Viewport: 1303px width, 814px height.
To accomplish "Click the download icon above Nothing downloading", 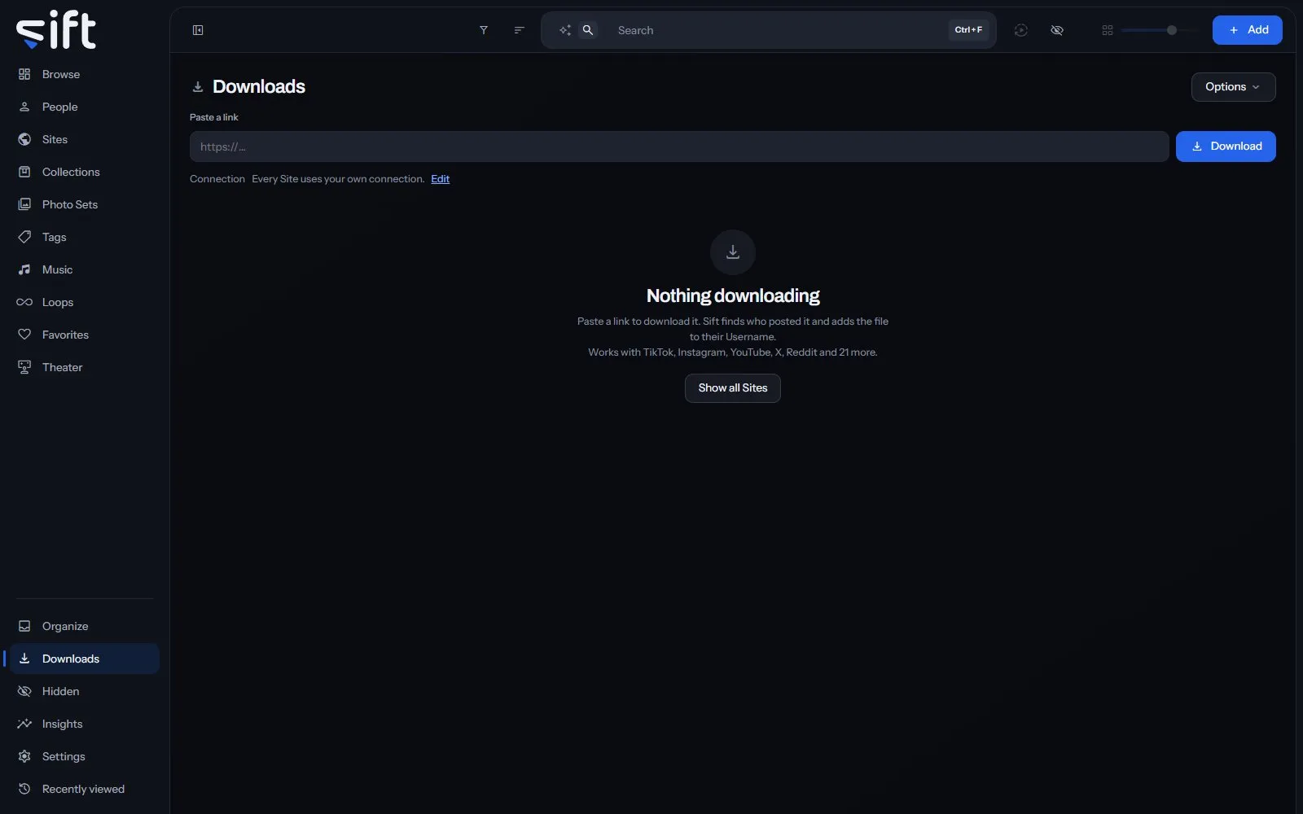I will (x=733, y=252).
